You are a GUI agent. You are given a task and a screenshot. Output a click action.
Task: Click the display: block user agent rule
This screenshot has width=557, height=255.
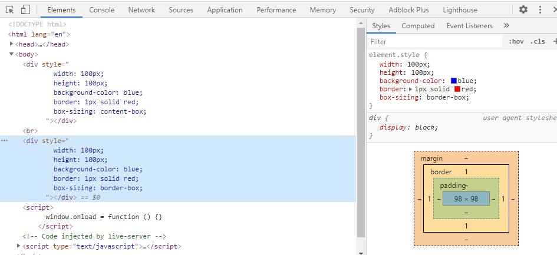(x=408, y=127)
